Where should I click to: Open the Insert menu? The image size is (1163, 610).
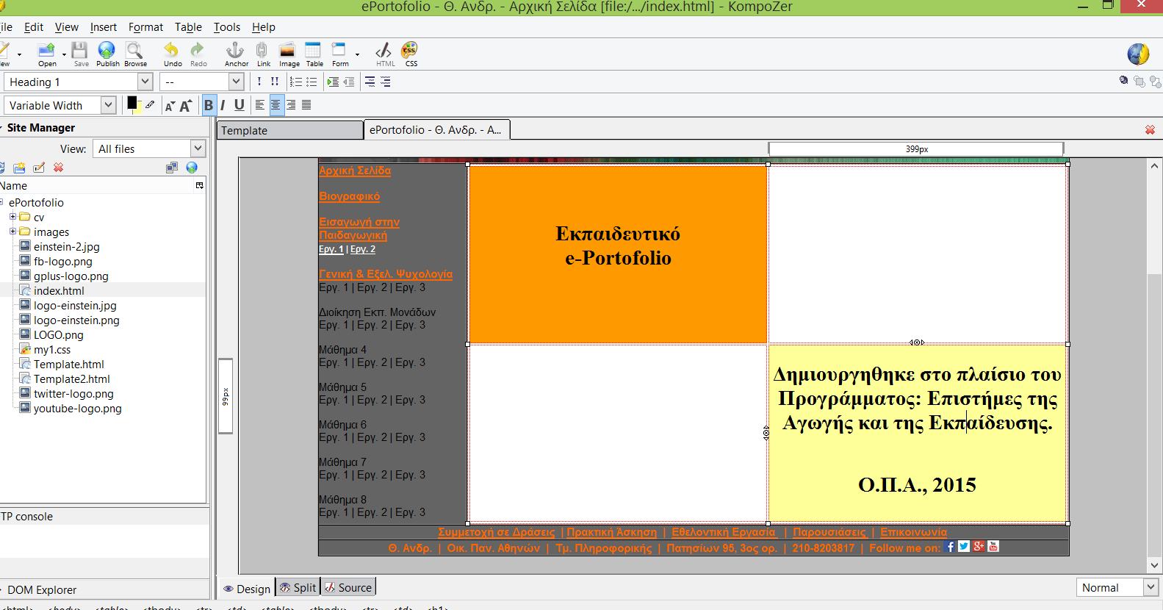[104, 27]
